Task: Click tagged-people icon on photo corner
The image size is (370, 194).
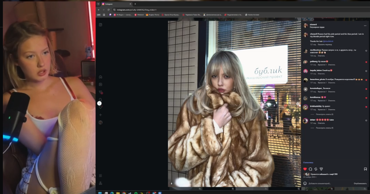Action: [172, 184]
